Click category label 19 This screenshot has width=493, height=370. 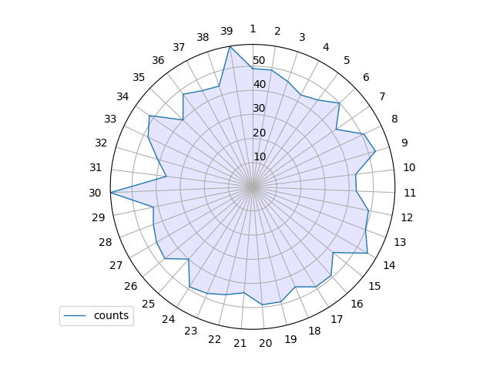[290, 339]
